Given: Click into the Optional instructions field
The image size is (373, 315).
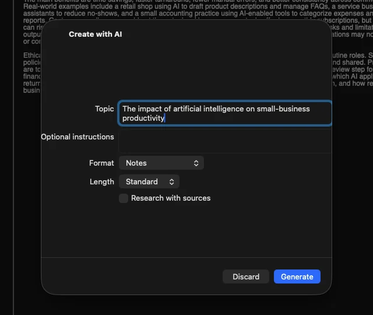Looking at the screenshot, I should point(225,141).
